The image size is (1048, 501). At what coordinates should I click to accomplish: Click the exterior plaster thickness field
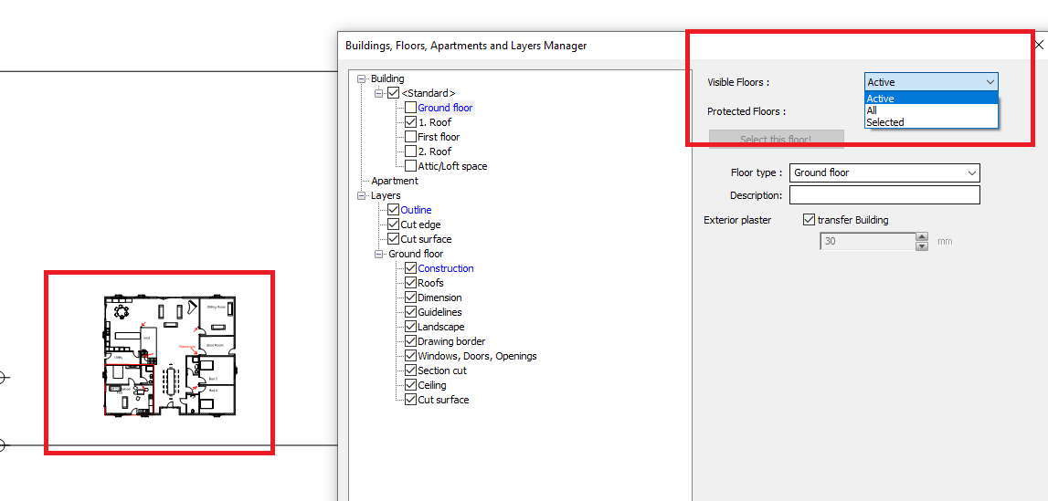point(866,242)
